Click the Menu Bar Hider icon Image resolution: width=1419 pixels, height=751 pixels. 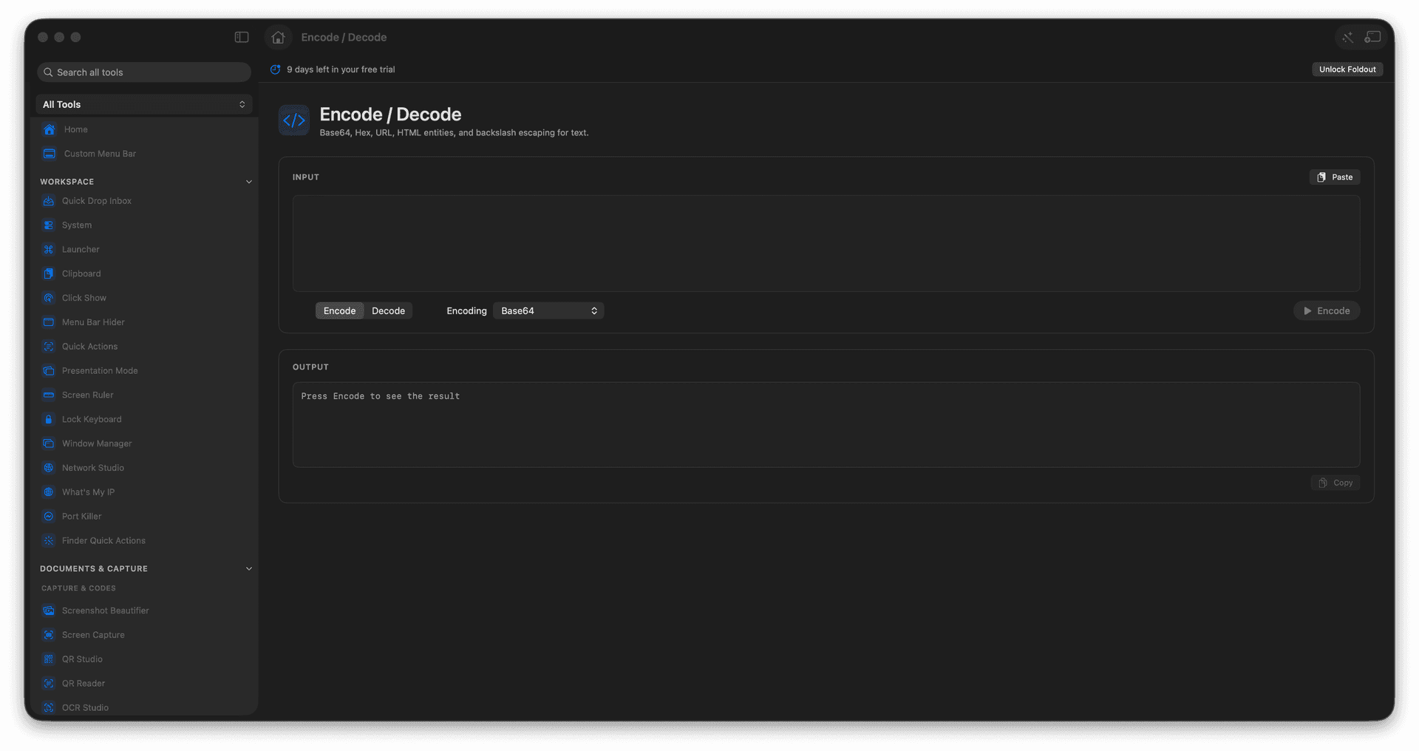(x=49, y=322)
